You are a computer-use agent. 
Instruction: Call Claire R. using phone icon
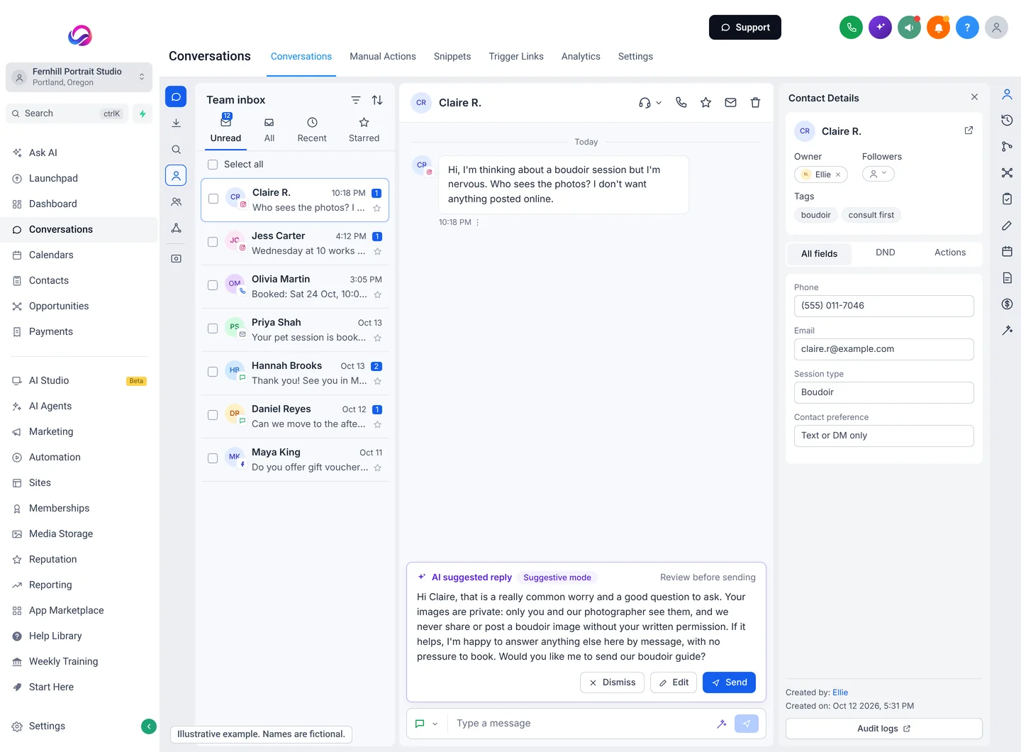coord(681,102)
